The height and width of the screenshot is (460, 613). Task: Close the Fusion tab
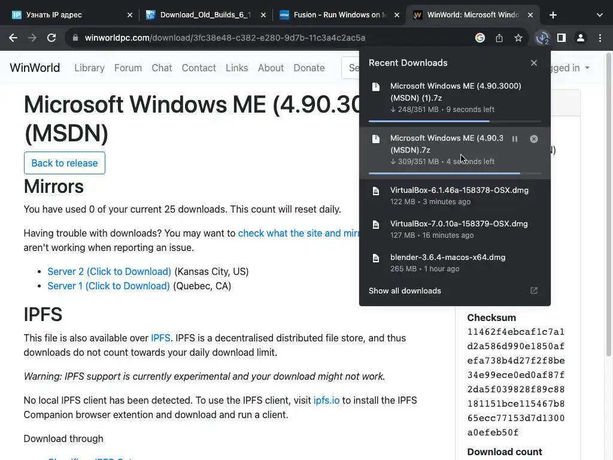(397, 15)
